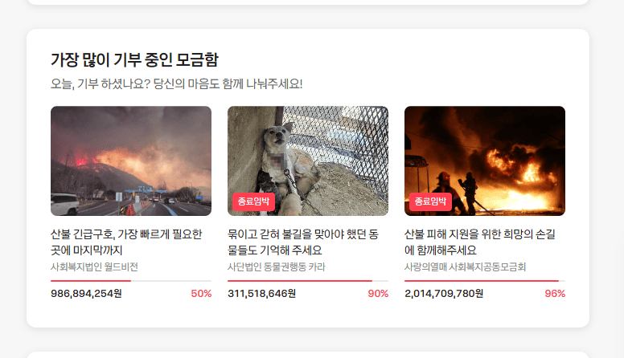Click 종료임박 badge on dog photo
The height and width of the screenshot is (358, 624).
pos(253,201)
